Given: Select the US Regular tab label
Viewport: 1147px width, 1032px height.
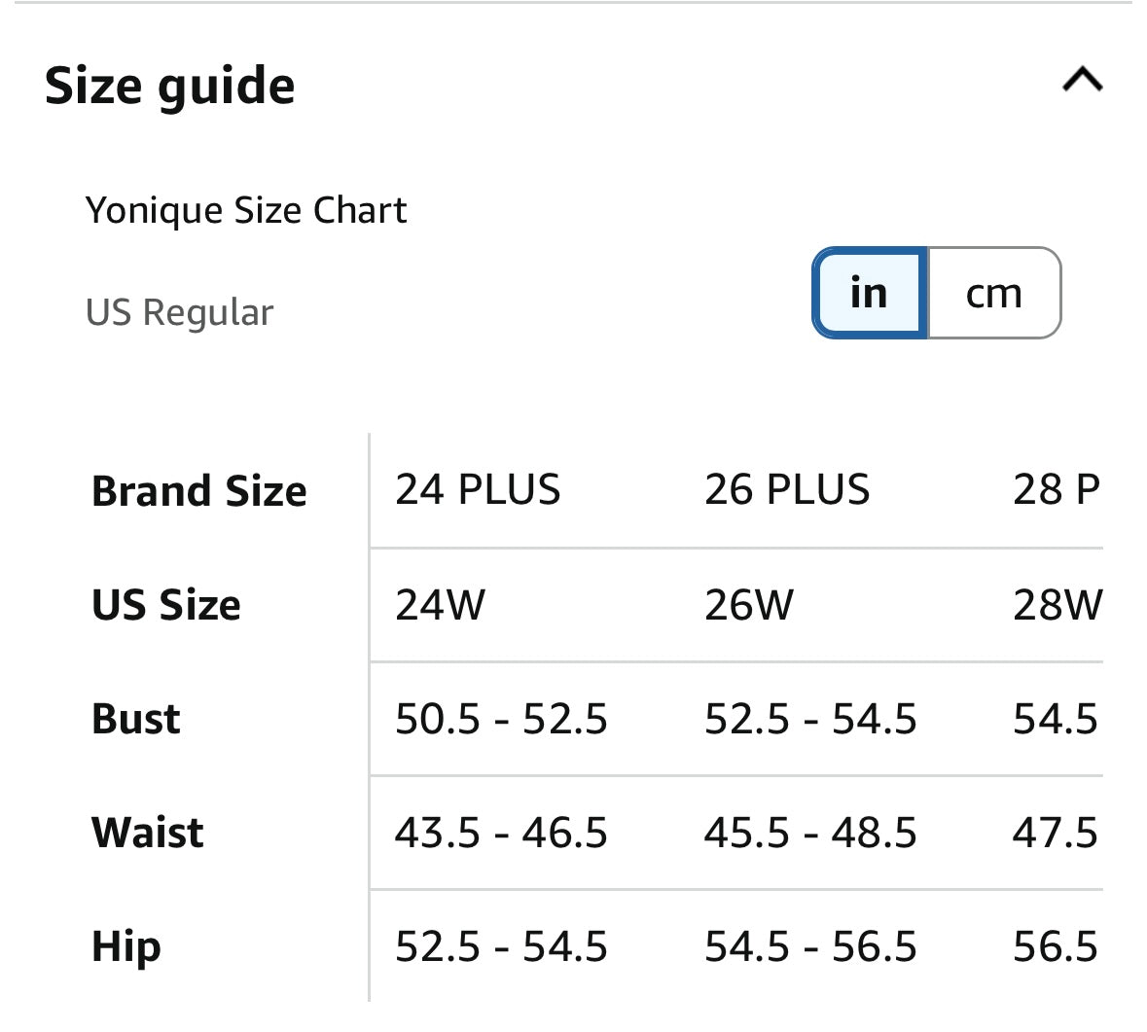Looking at the screenshot, I should click(180, 311).
